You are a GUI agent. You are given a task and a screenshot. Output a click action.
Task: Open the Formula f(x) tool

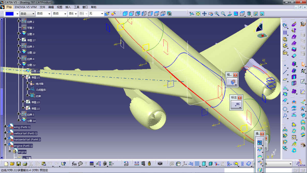(74, 164)
